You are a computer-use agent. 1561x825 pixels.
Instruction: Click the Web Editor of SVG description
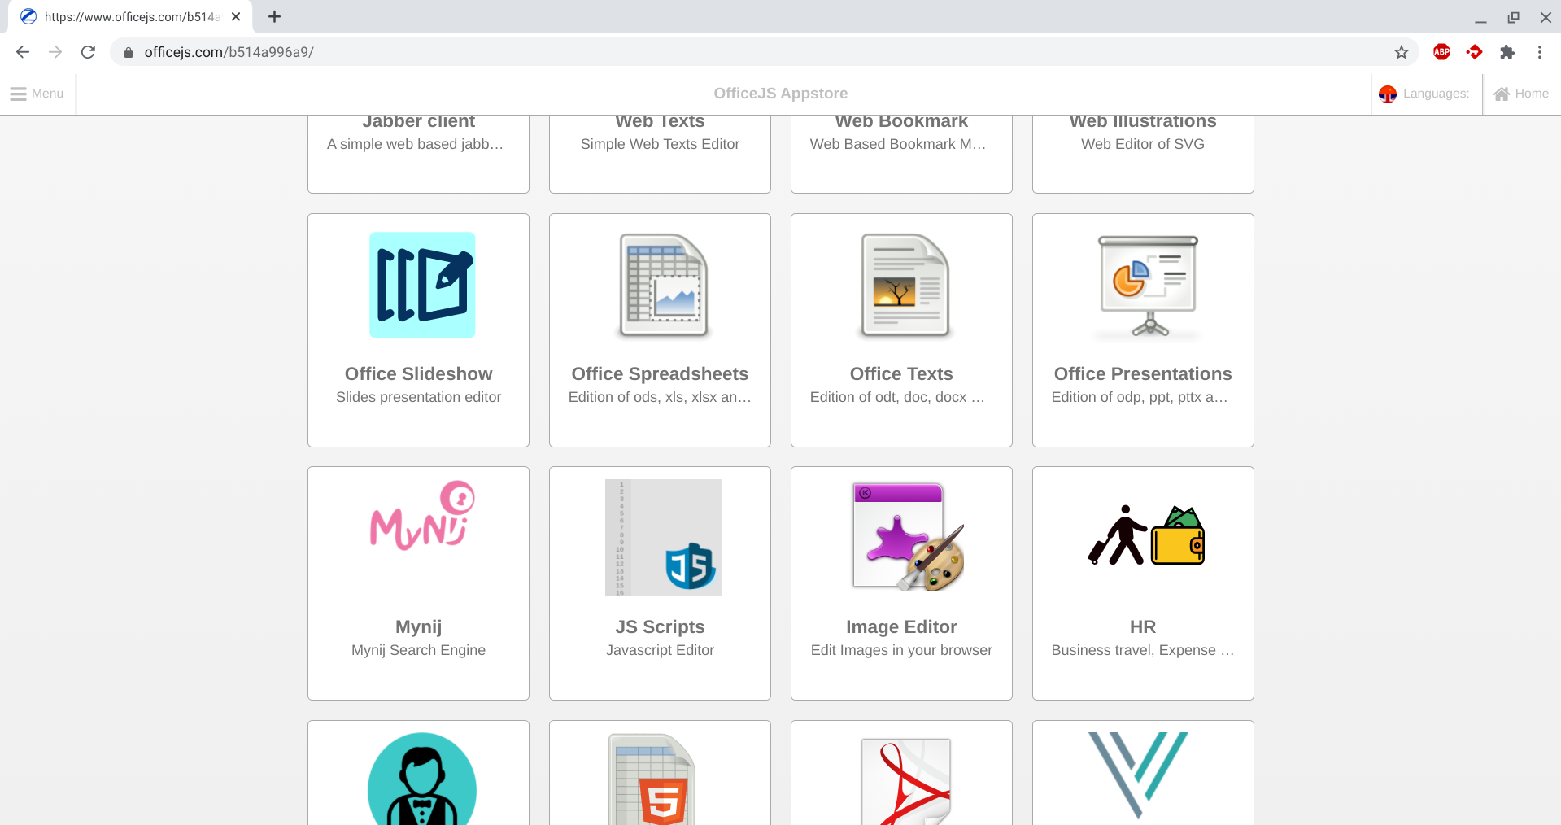tap(1143, 144)
